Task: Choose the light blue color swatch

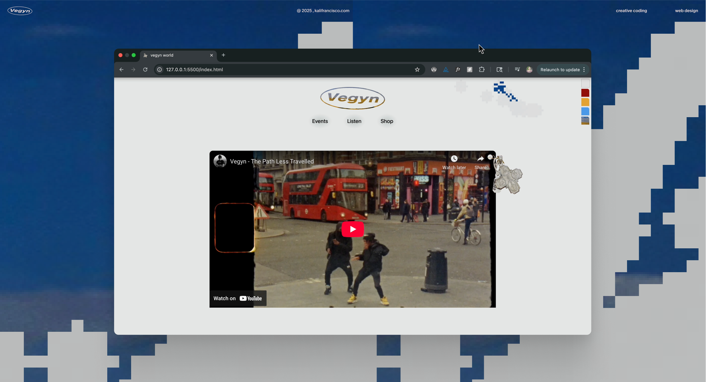Action: [585, 111]
